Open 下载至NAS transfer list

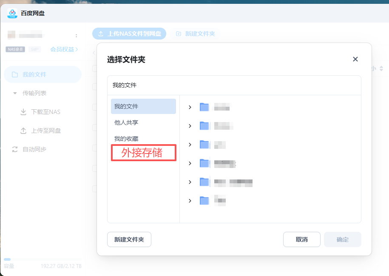45,112
